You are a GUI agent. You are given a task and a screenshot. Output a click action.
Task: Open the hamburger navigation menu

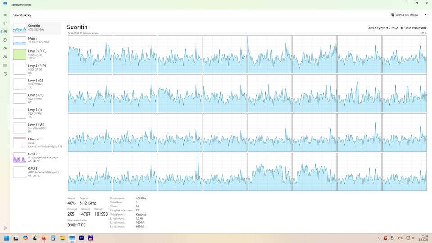[x=5, y=14]
